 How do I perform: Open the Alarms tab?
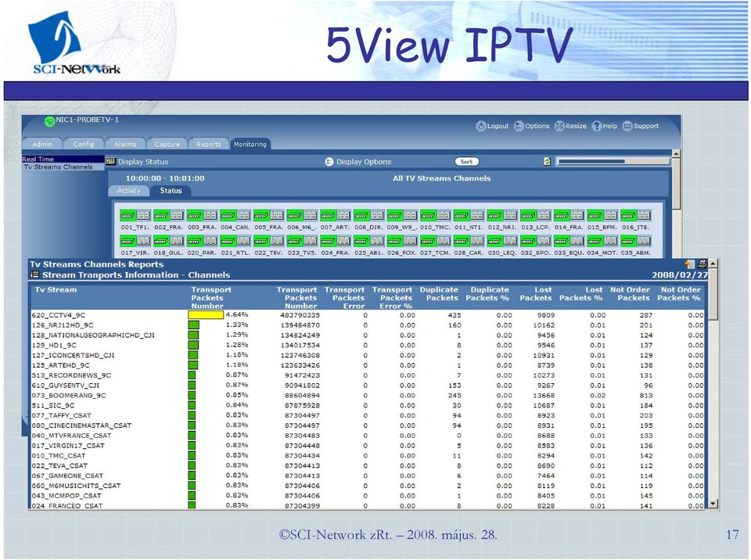click(125, 144)
